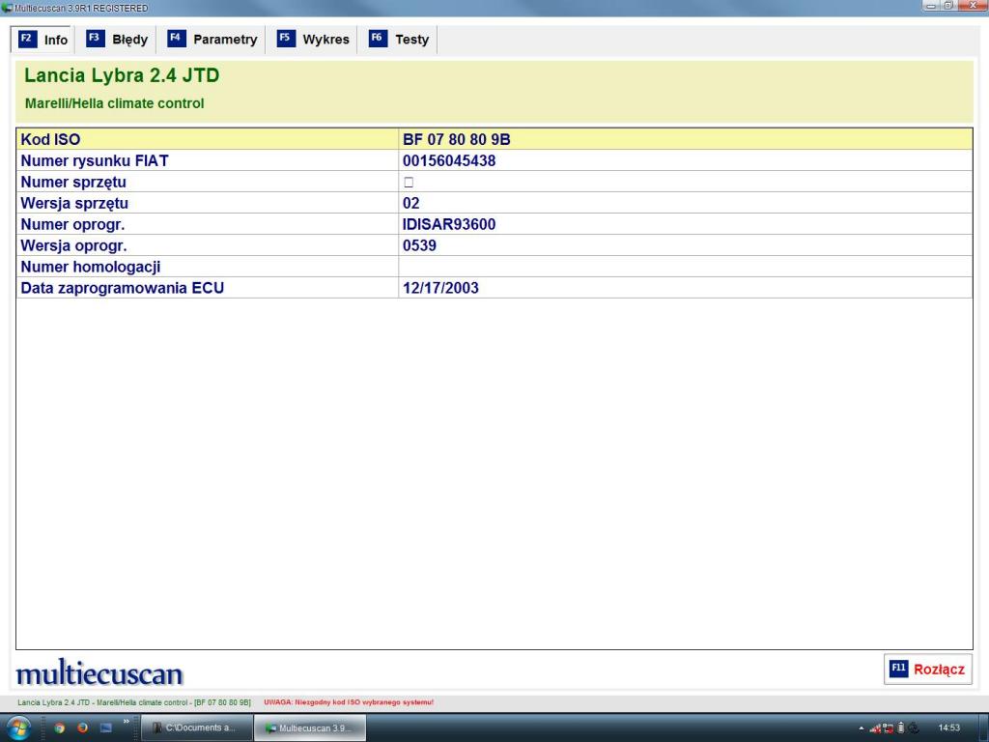The height and width of the screenshot is (742, 989).
Task: Select the Kod ISO row label
Action: click(x=50, y=139)
